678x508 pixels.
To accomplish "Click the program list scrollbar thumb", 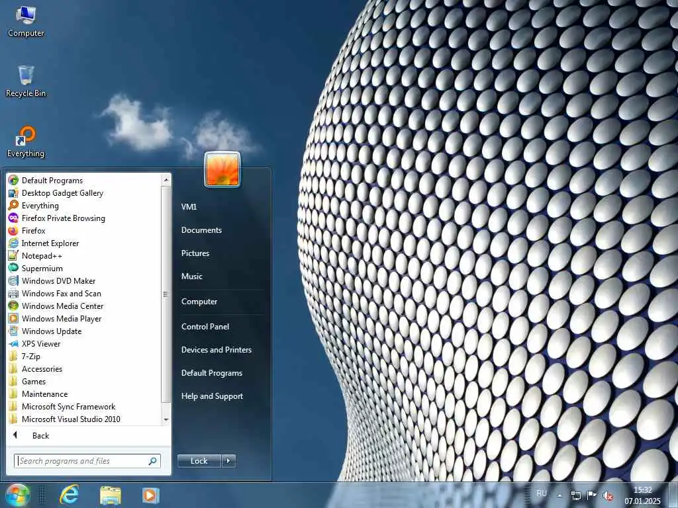I will (166, 294).
